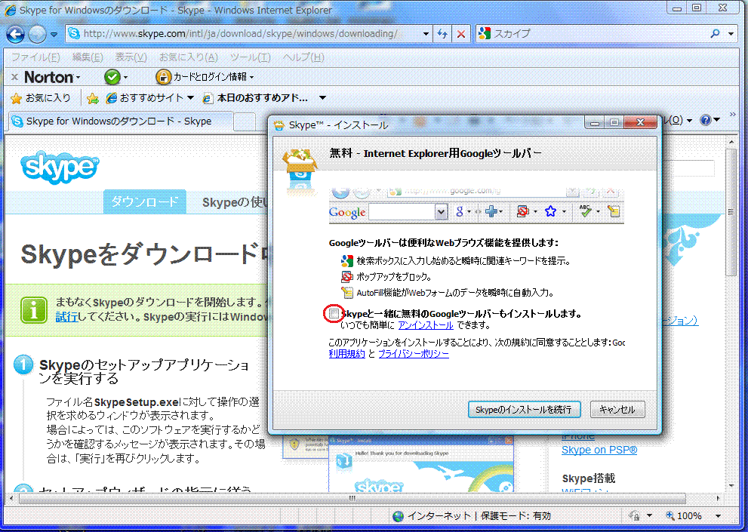The width and height of the screenshot is (748, 532).
Task: Click the 本日のおすすめアド… favorites item
Action: (255, 98)
